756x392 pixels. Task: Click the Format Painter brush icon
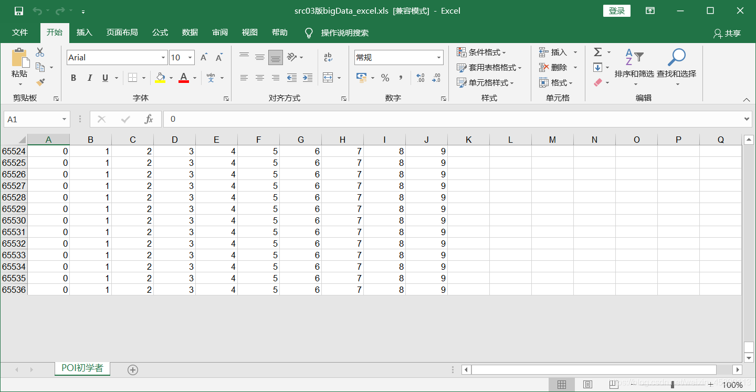(x=40, y=82)
